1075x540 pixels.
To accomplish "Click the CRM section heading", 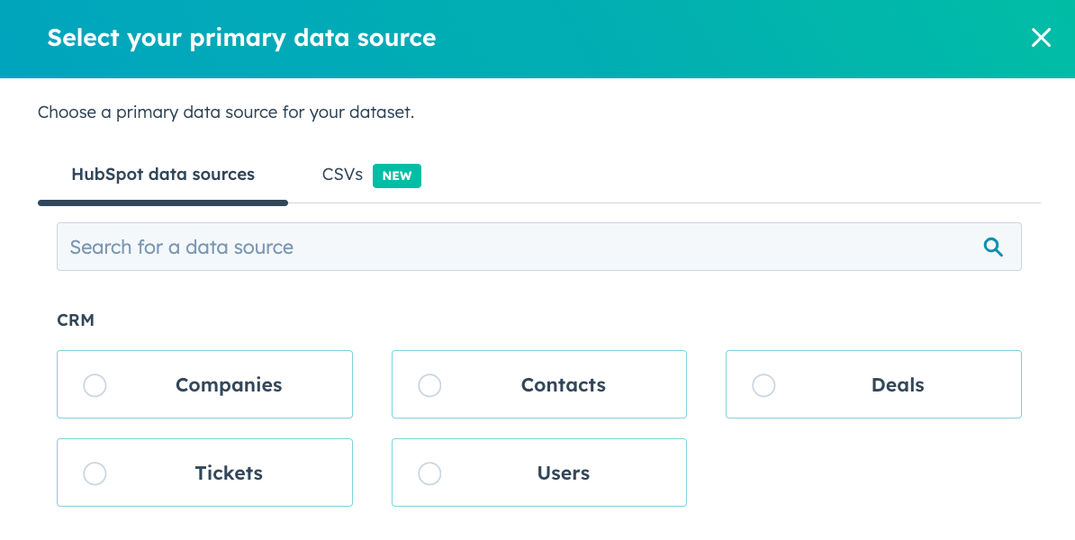I will 76,320.
